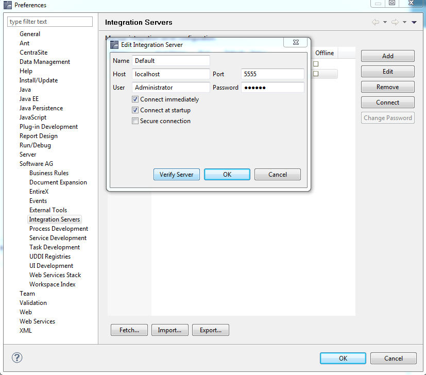The image size is (426, 375).
Task: Click the Fetch... button
Action: (x=129, y=330)
